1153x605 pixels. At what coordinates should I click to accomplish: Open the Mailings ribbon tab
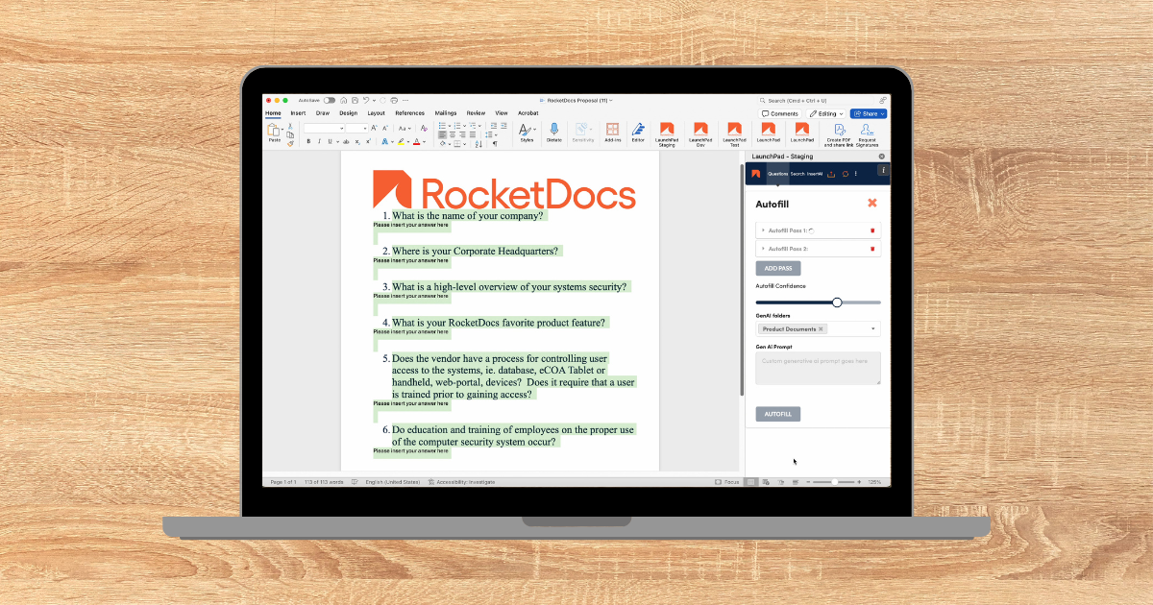(x=446, y=113)
